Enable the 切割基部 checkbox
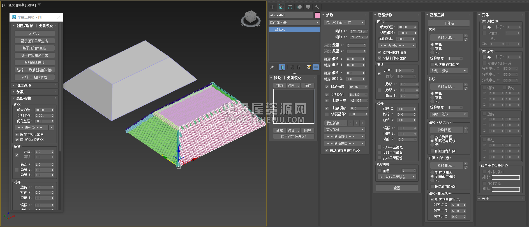529x227 pixels. (327, 114)
